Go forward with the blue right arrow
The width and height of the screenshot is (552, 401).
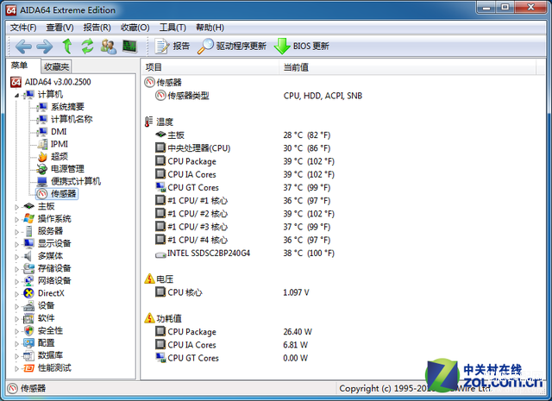[45, 46]
